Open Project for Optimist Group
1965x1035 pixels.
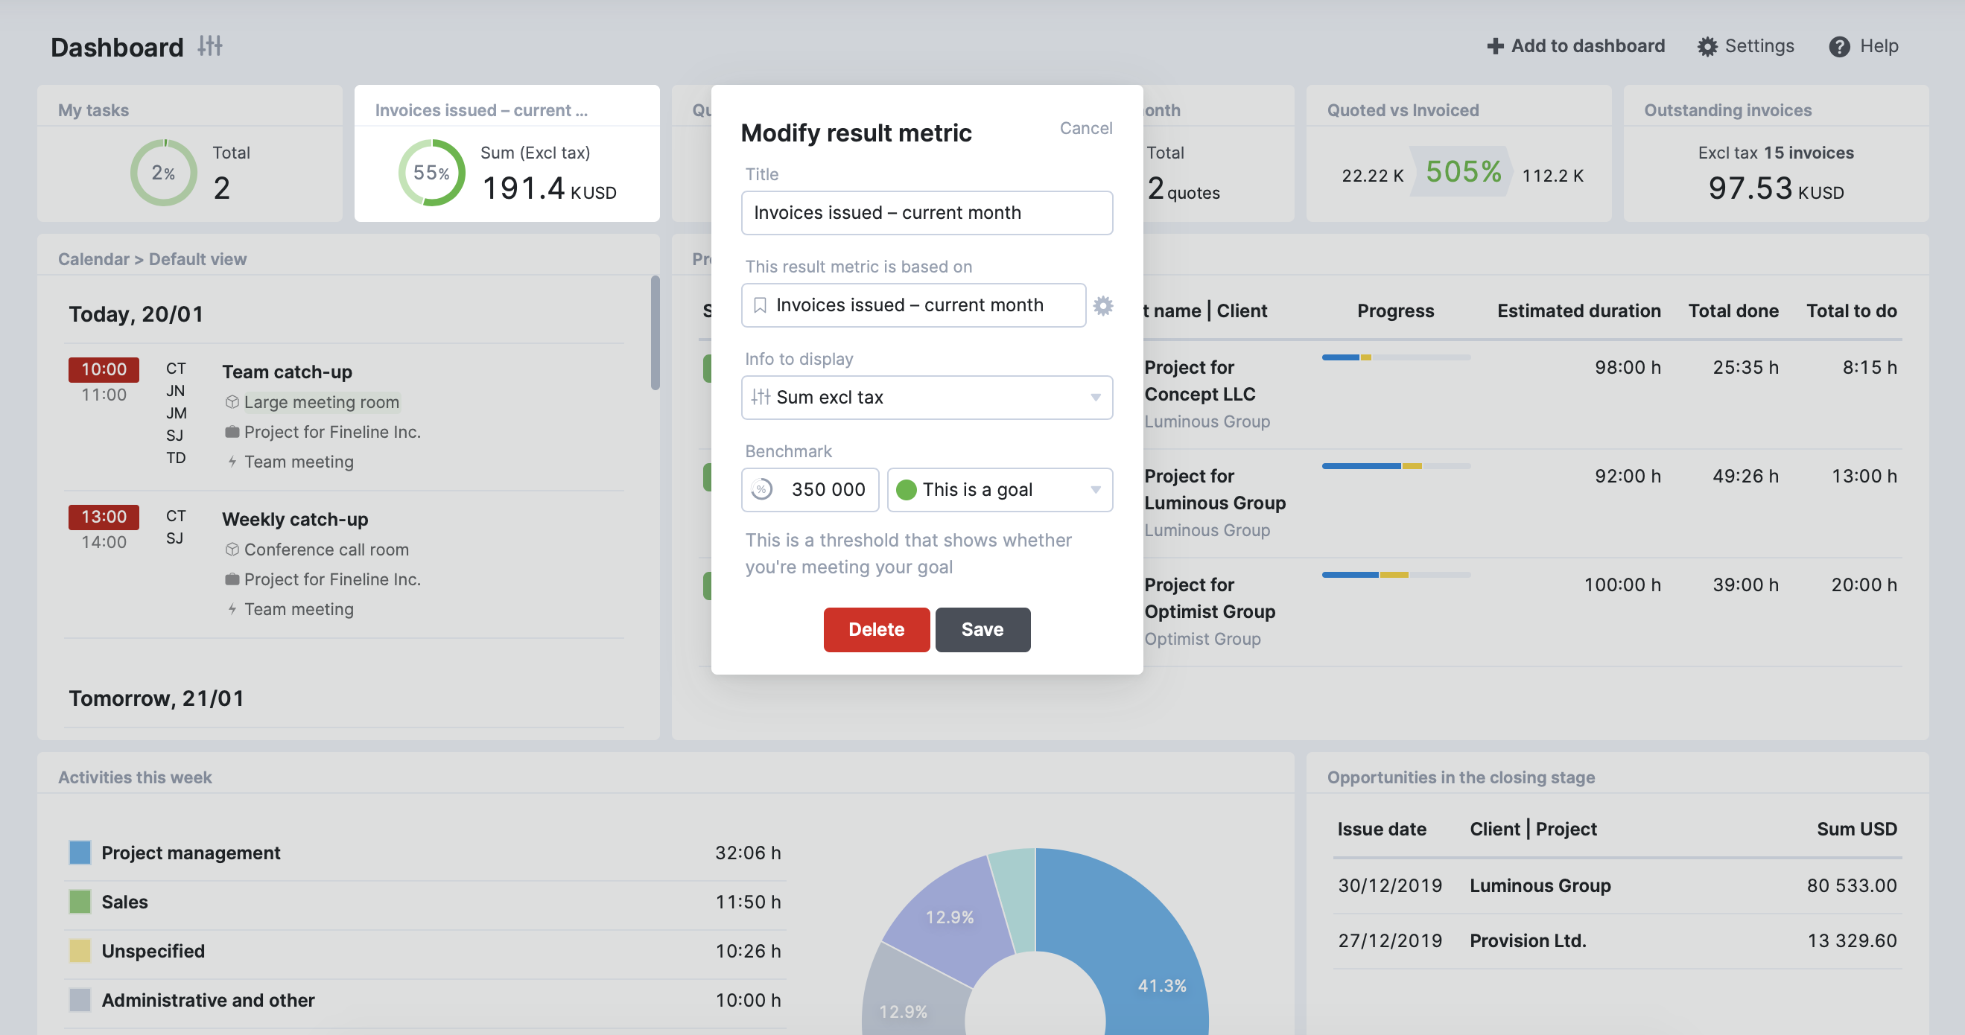coord(1210,599)
